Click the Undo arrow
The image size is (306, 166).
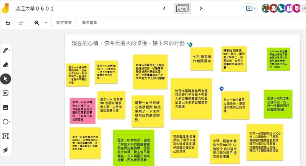tap(8, 23)
